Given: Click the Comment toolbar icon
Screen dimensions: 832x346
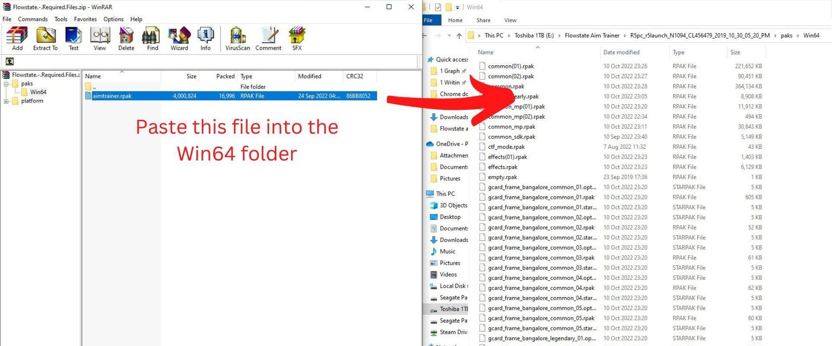Looking at the screenshot, I should coord(268,38).
